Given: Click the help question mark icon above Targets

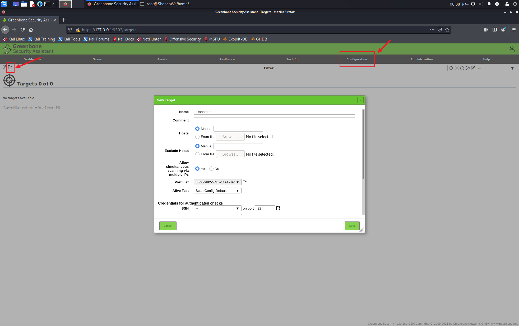Looking at the screenshot, I should 4,67.
